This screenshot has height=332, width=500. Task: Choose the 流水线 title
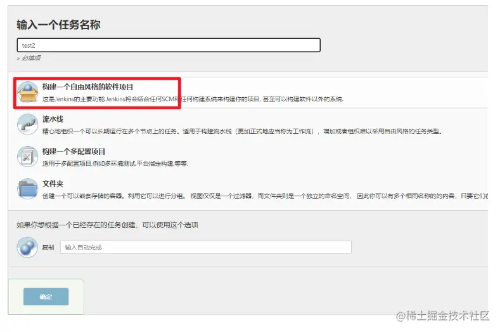click(53, 119)
